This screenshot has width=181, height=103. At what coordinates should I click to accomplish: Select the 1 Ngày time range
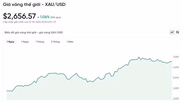10,42
